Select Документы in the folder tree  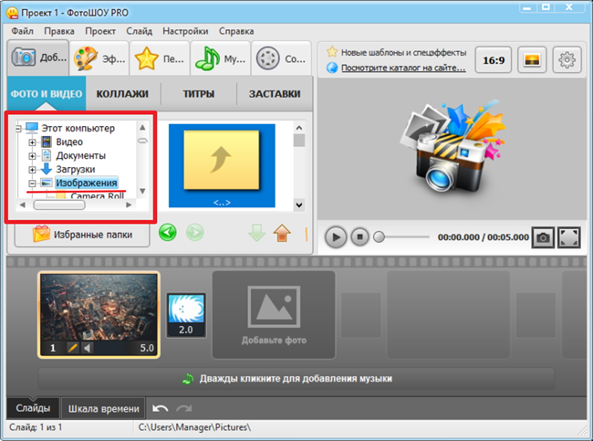(x=80, y=155)
